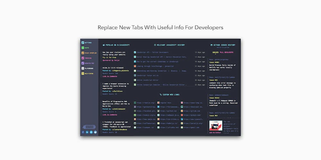Click the Try it for Free link
Viewport: 321px width, 160px height.
[109, 58]
